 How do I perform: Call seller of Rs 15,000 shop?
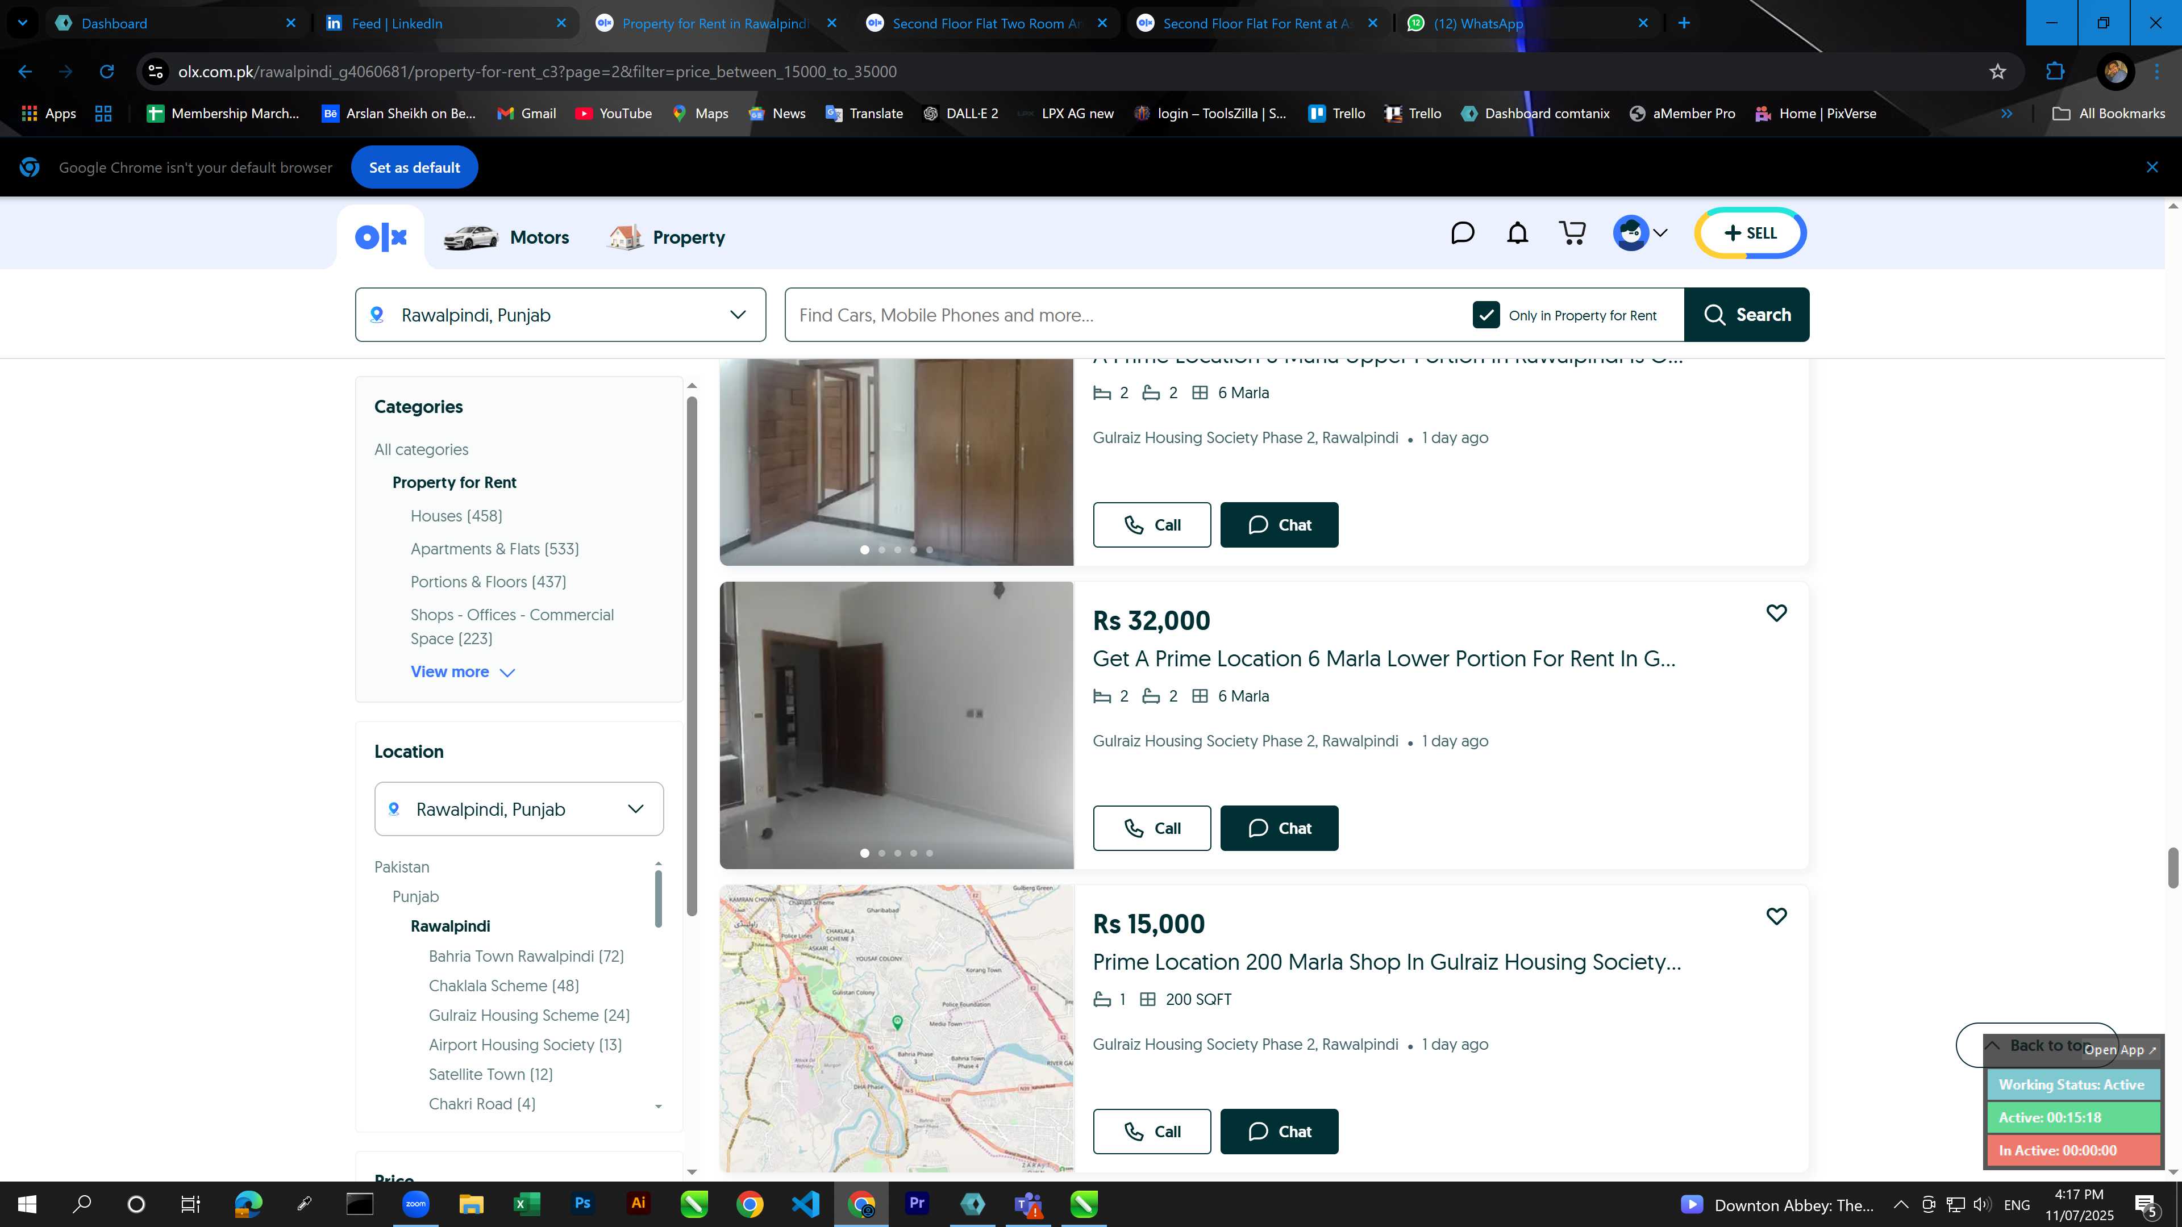tap(1151, 1132)
